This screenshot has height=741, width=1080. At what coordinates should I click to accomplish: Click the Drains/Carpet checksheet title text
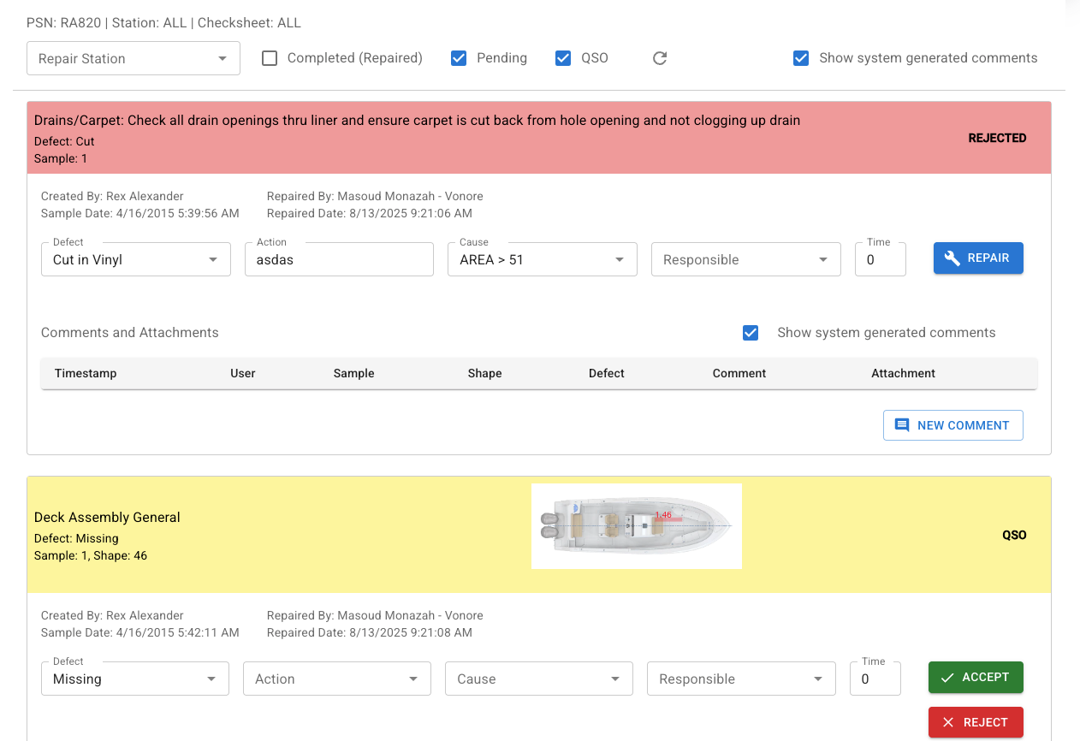point(417,121)
